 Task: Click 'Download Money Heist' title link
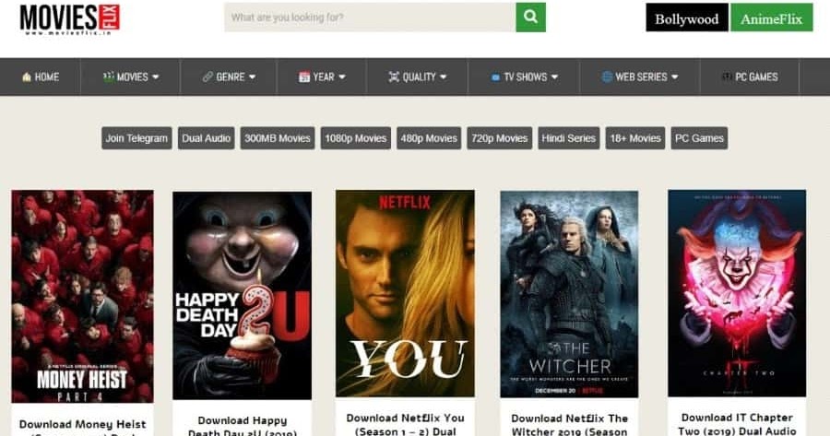(83, 428)
